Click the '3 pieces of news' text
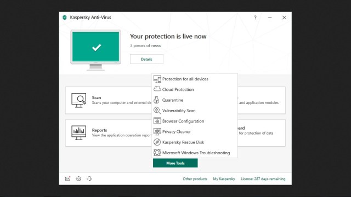Image resolution: width=351 pixels, height=197 pixels. pos(145,45)
